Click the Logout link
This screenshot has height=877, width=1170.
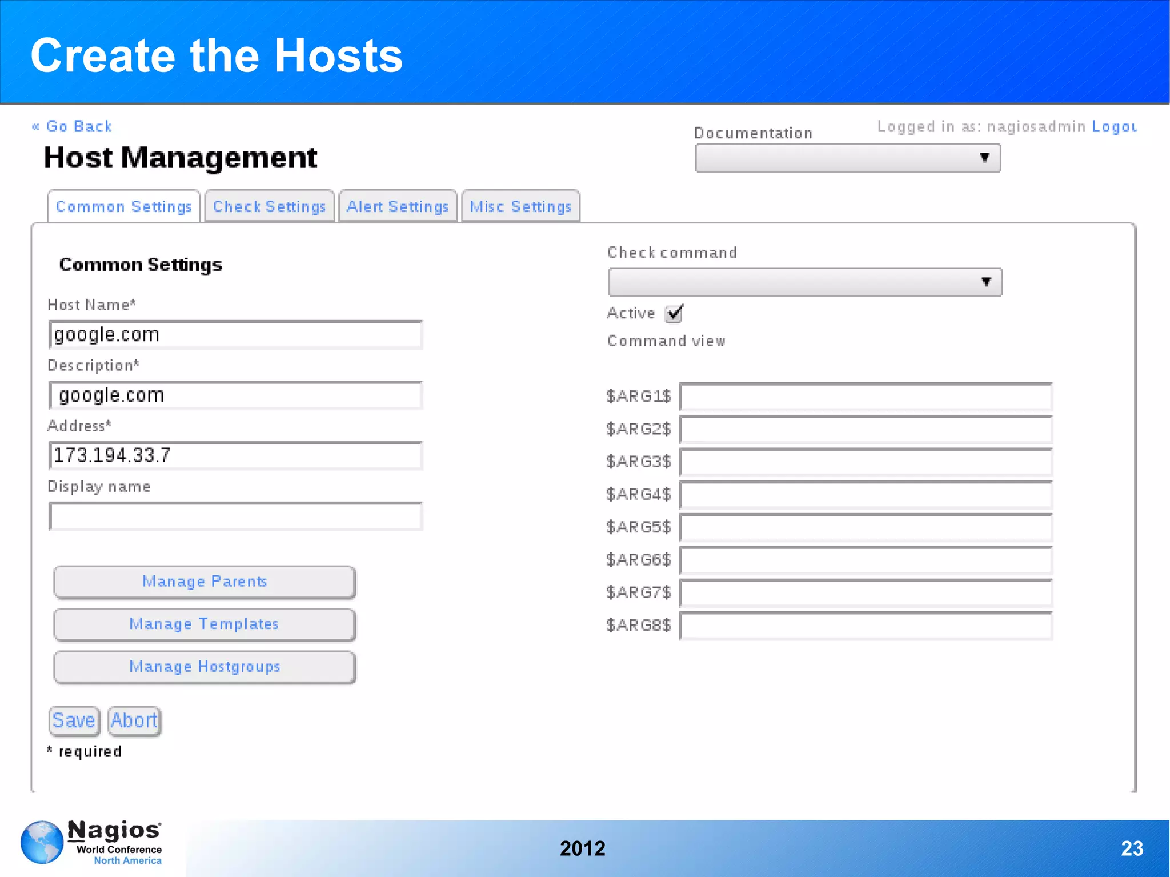point(1113,126)
